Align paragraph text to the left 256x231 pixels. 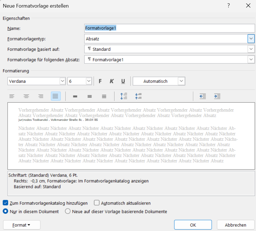(x=12, y=96)
